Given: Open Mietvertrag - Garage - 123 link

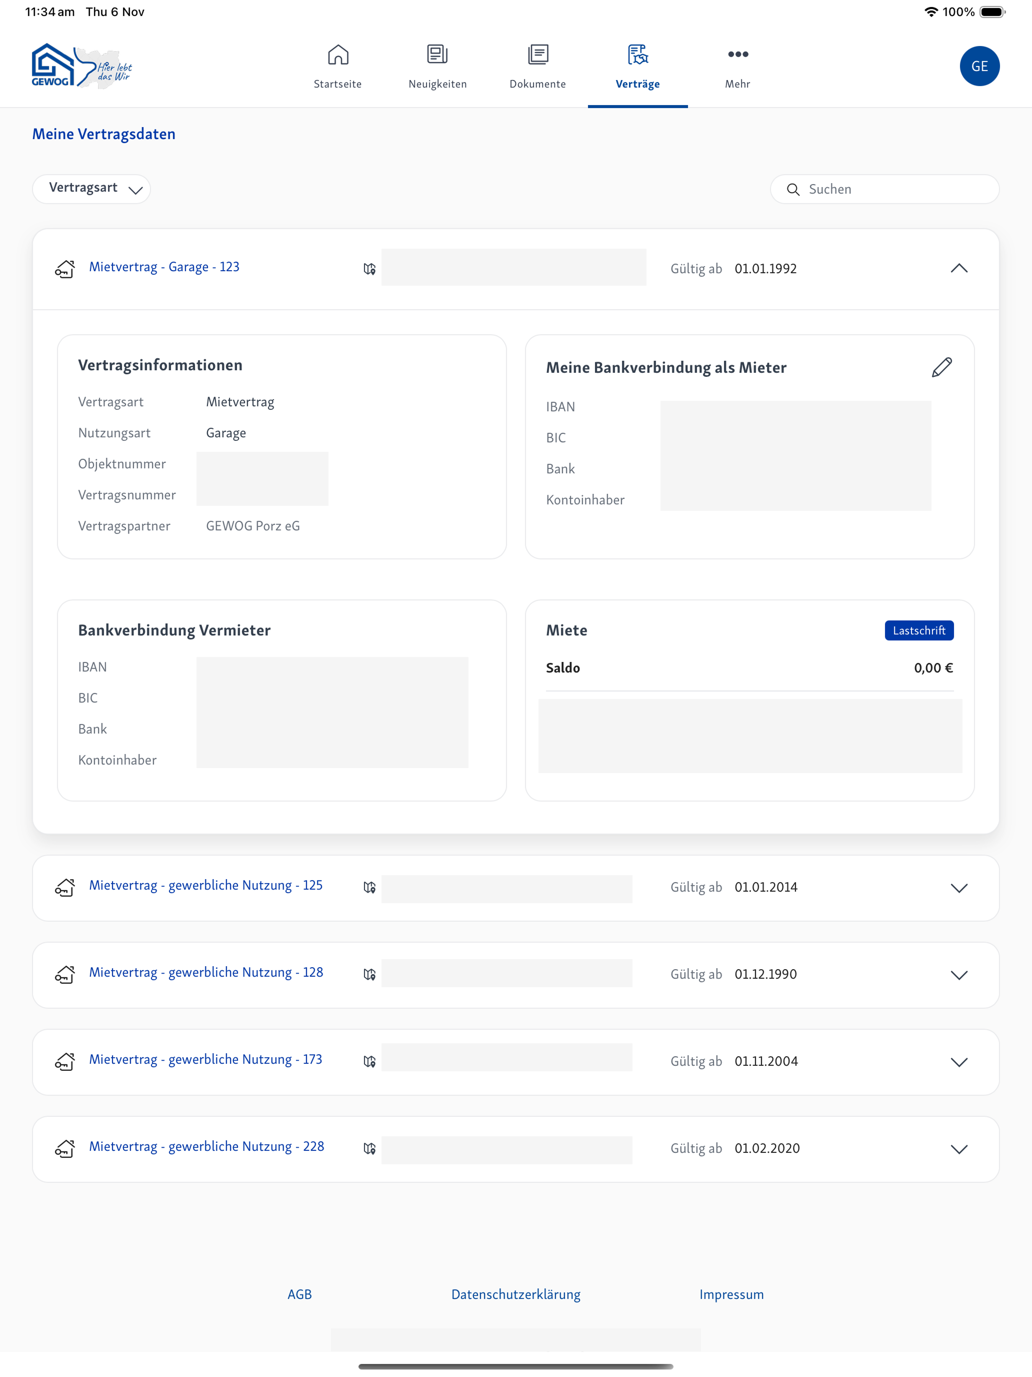Looking at the screenshot, I should click(164, 267).
